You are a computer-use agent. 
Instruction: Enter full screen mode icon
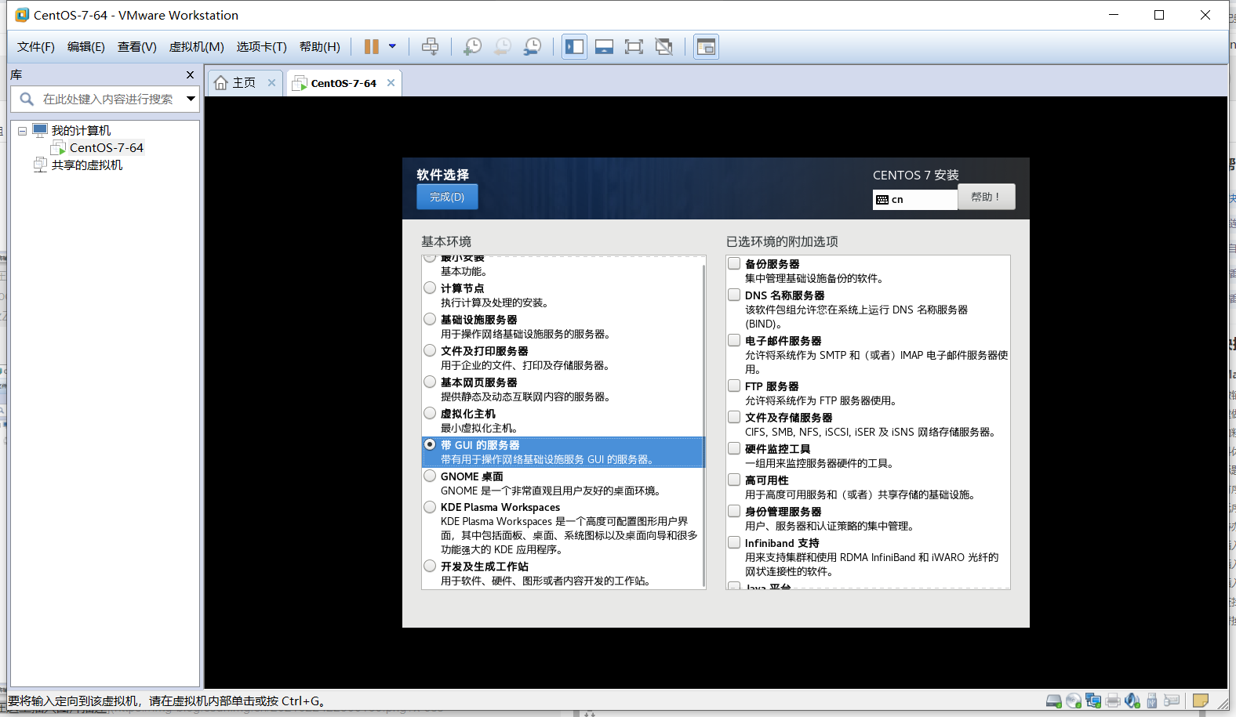(x=634, y=47)
